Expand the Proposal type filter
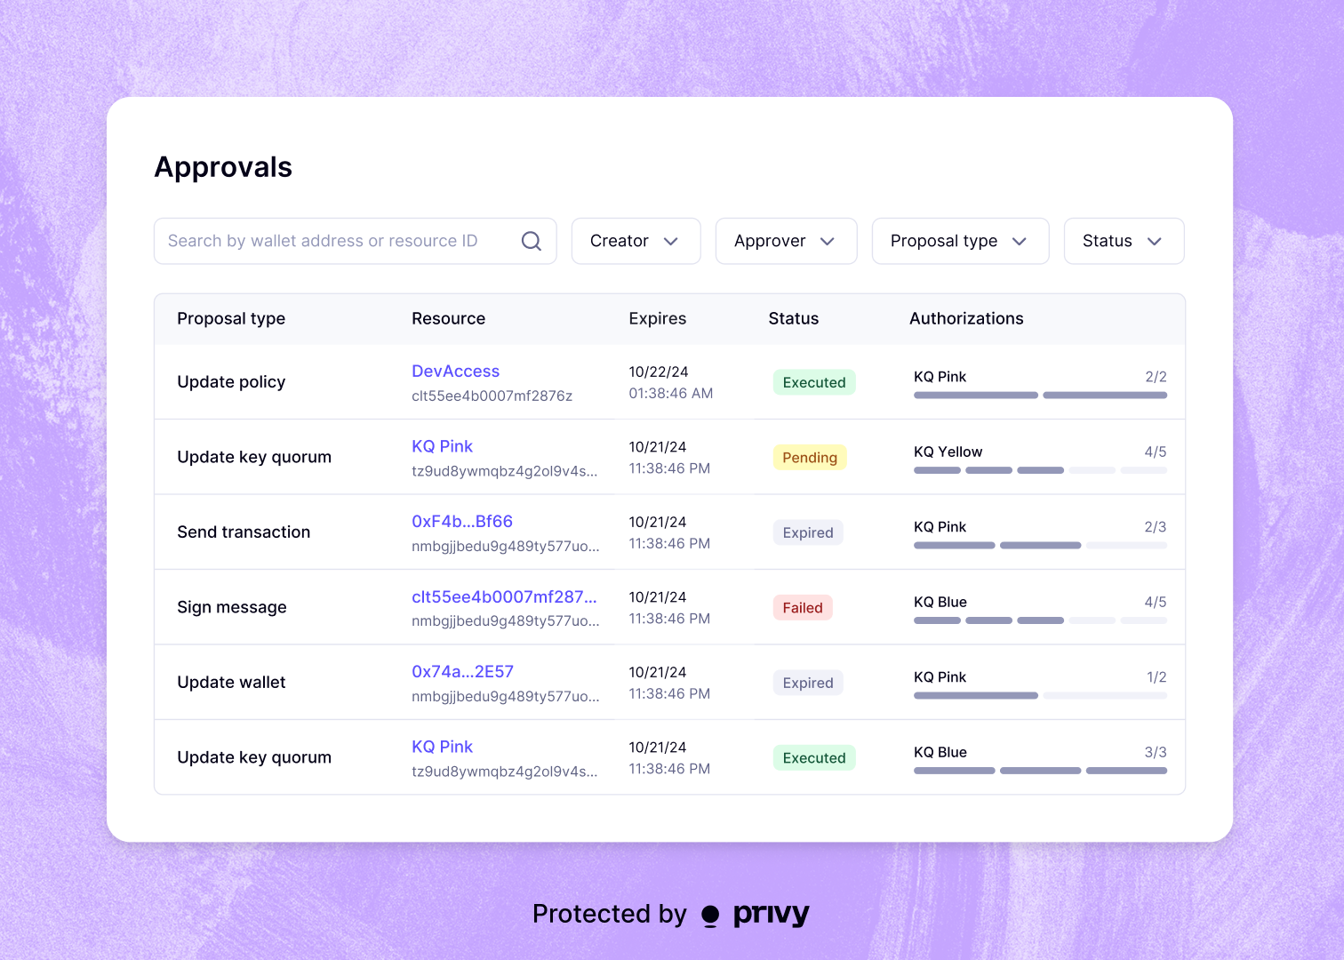 961,241
